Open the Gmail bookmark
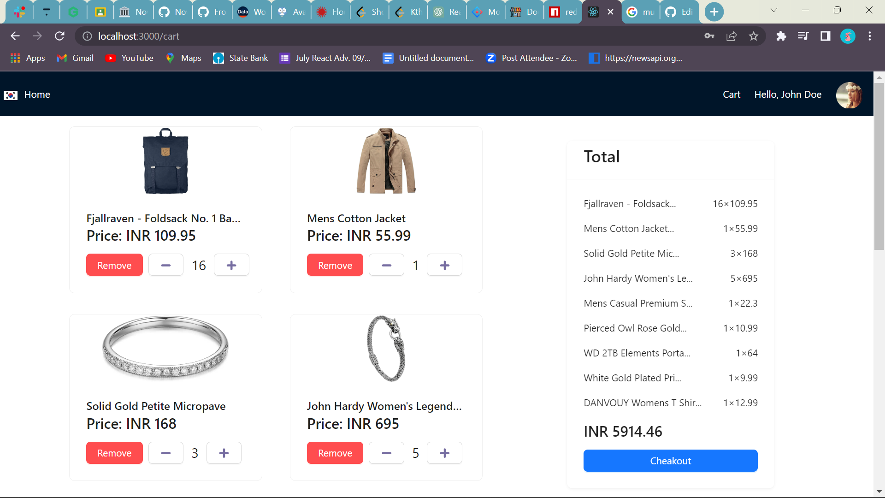The image size is (885, 498). pos(74,58)
